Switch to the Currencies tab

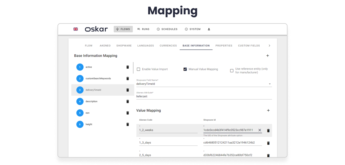coord(168,46)
